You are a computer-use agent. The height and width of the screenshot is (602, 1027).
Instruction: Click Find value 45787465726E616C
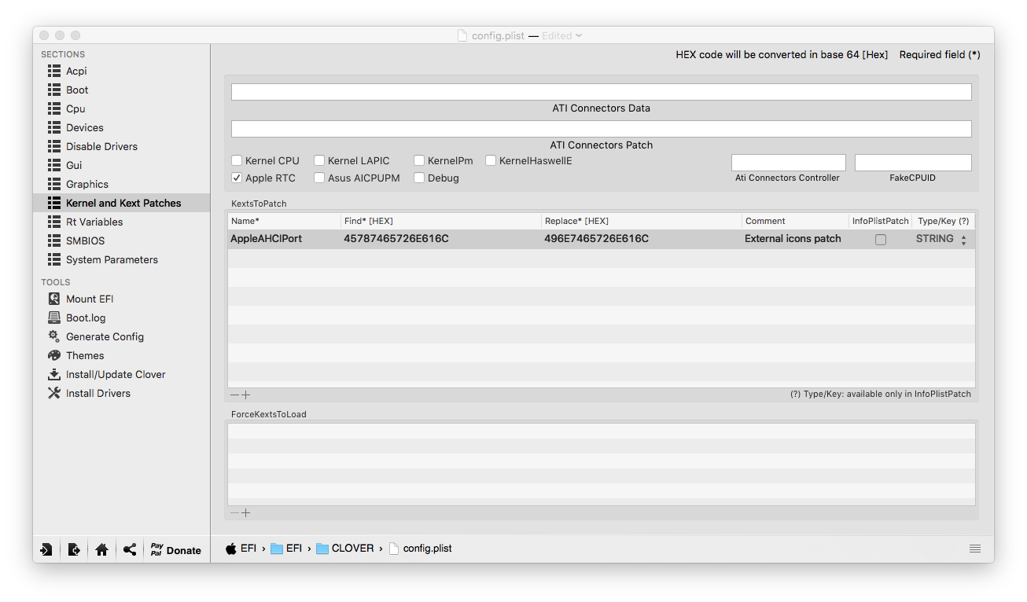coord(396,239)
